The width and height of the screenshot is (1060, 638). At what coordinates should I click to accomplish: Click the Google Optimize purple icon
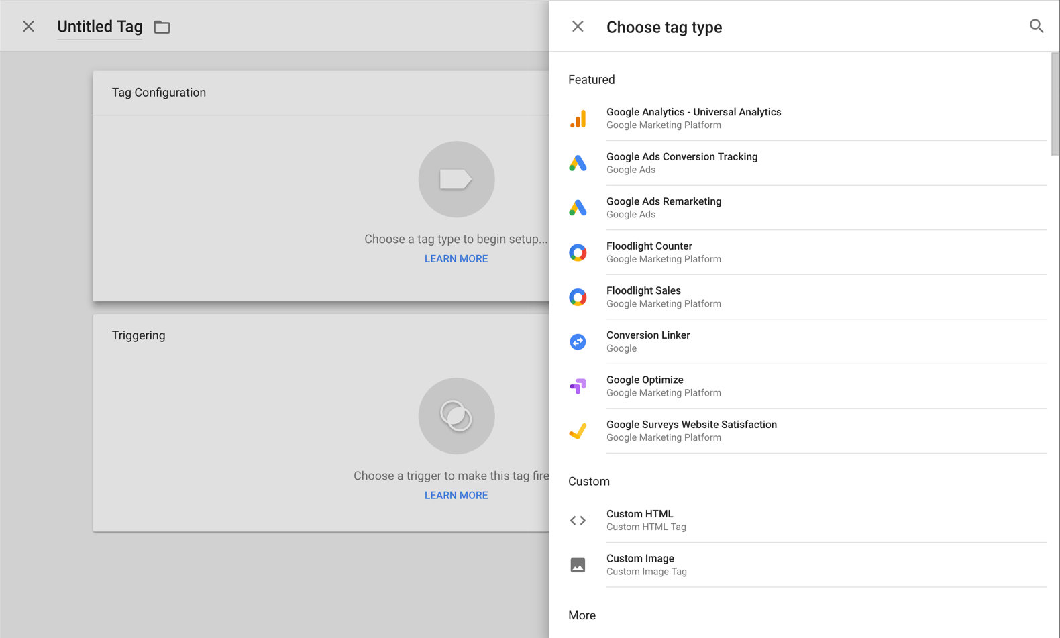point(578,386)
